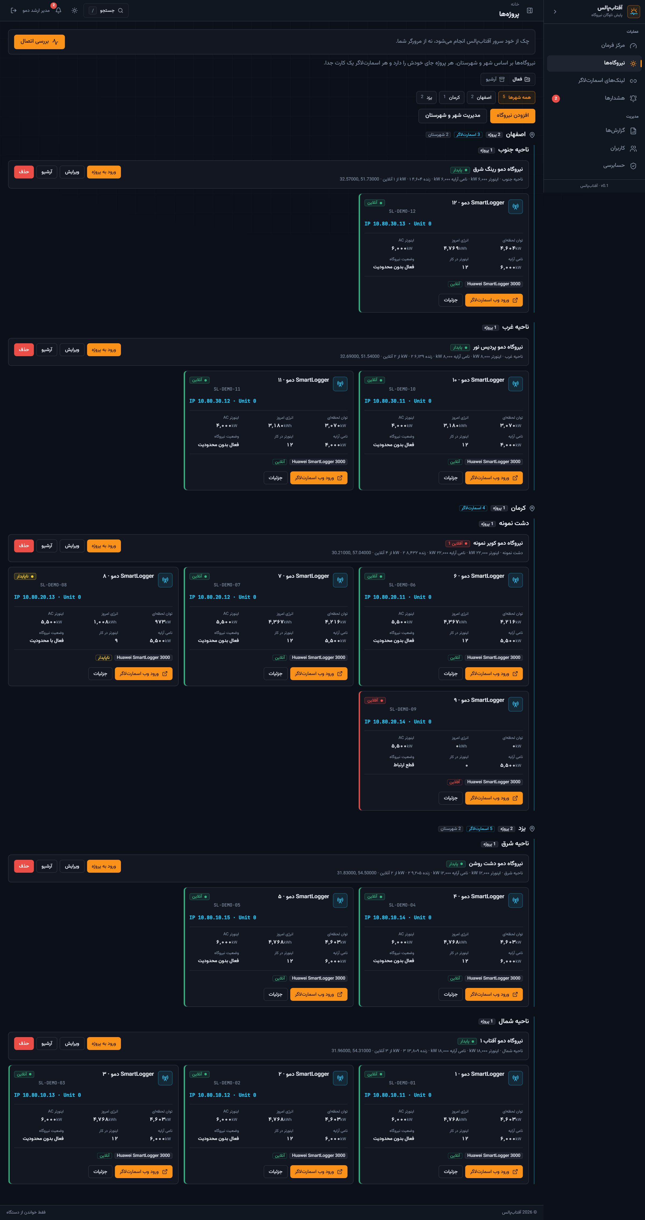This screenshot has width=645, height=1220.
Task: Click location pin icon beside یزد heading
Action: 532,829
